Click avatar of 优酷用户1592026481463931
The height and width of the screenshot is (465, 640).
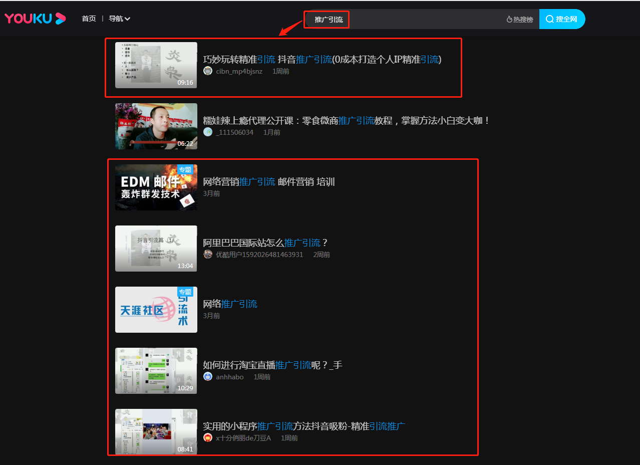[x=208, y=255]
